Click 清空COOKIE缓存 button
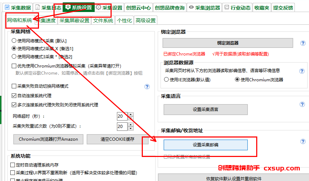The height and width of the screenshot is (181, 309). pyautogui.click(x=117, y=139)
